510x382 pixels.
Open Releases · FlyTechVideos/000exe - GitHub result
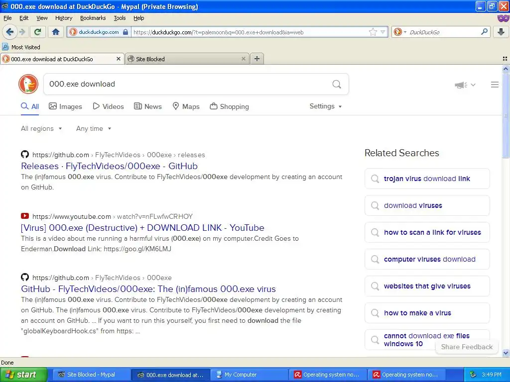[109, 166]
